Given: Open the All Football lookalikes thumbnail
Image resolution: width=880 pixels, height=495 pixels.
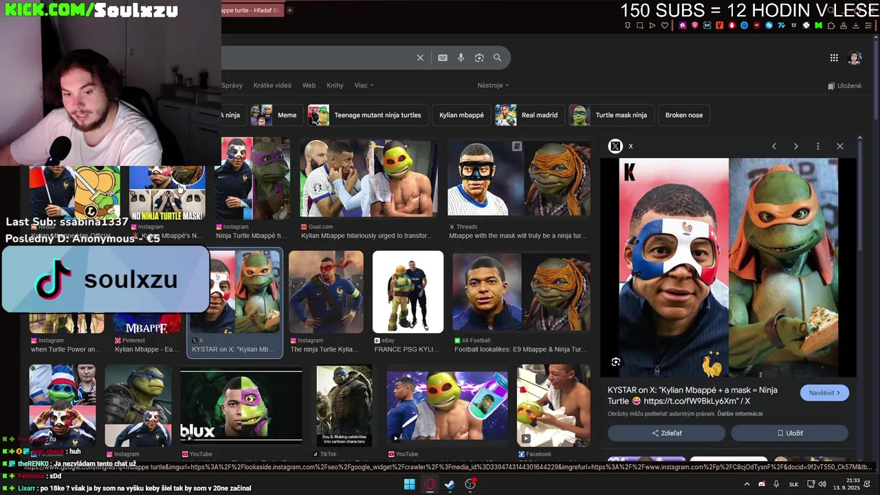Looking at the screenshot, I should point(521,291).
